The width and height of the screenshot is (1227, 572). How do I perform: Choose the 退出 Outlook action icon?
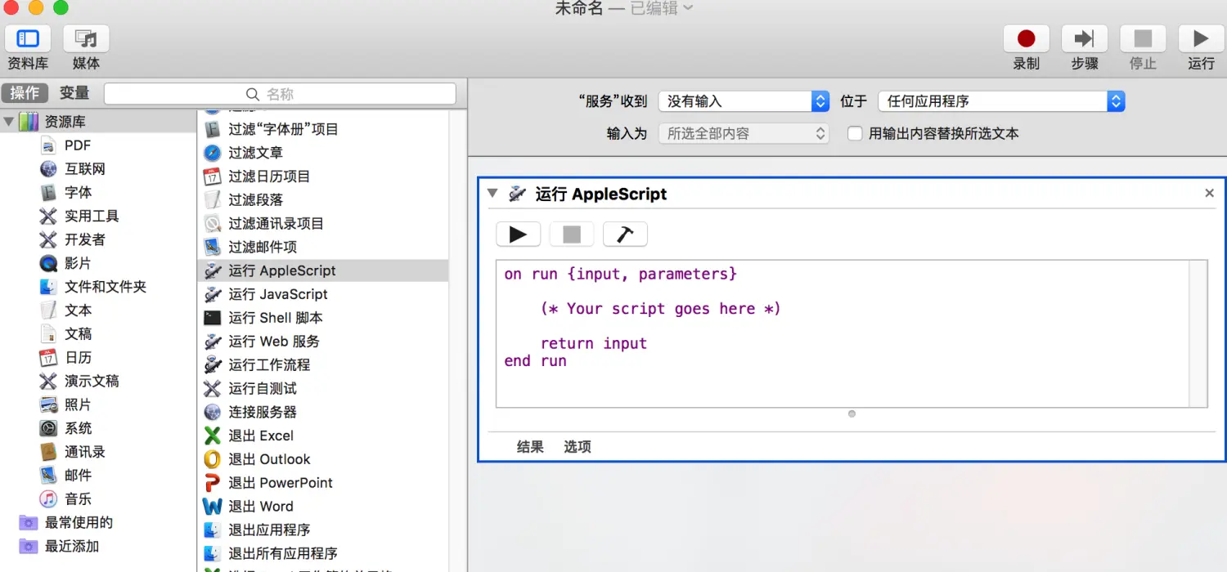(213, 460)
